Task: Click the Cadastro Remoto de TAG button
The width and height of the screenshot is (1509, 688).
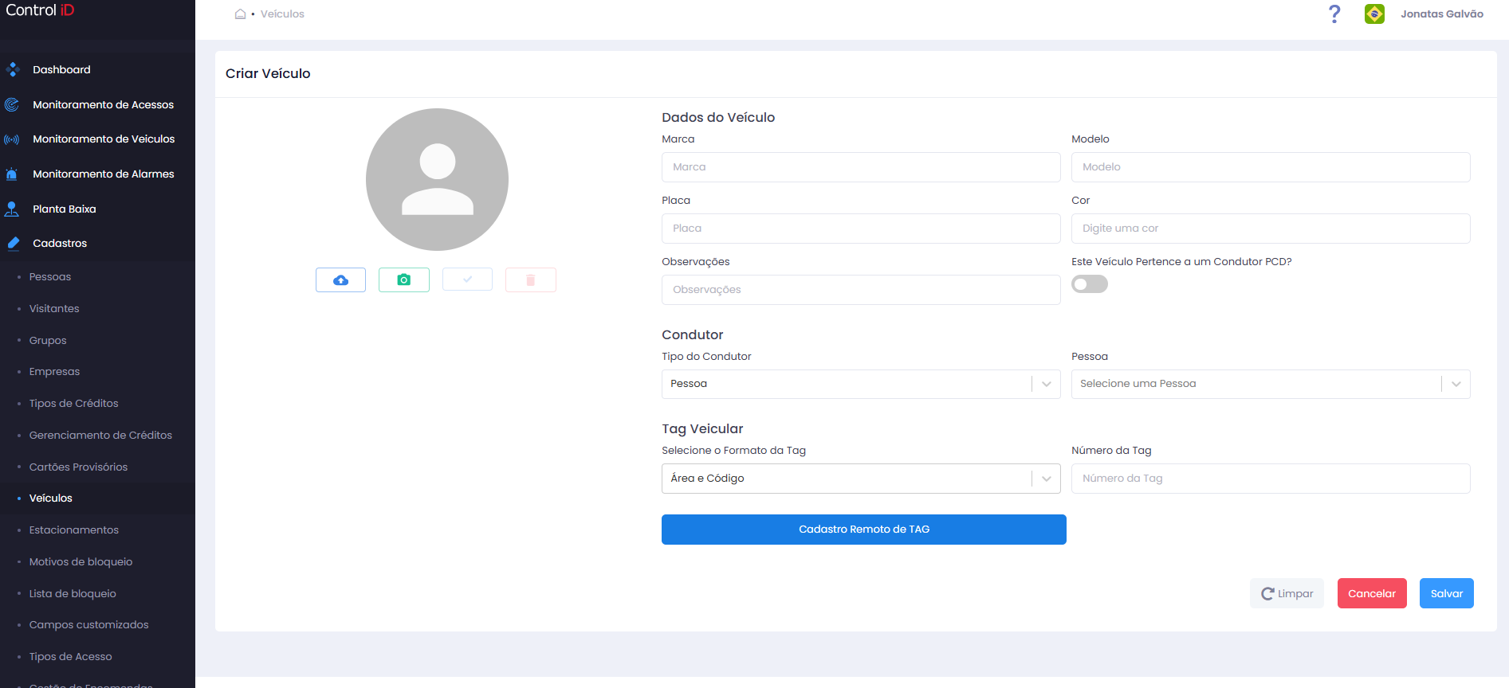Action: tap(864, 530)
